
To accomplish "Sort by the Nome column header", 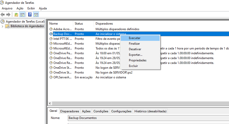I will tap(60, 24).
